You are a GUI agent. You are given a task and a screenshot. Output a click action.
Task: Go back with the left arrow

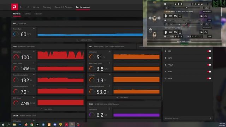(x=21, y=7)
